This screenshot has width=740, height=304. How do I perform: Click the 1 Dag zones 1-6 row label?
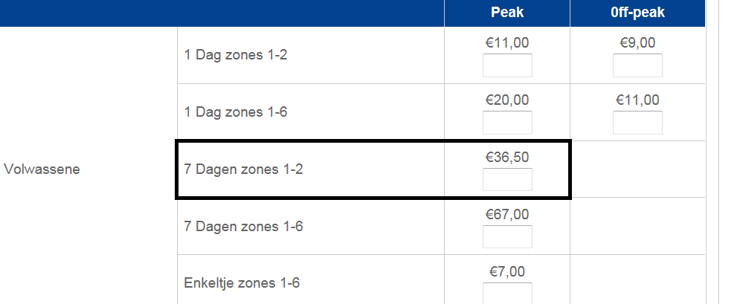click(x=236, y=112)
